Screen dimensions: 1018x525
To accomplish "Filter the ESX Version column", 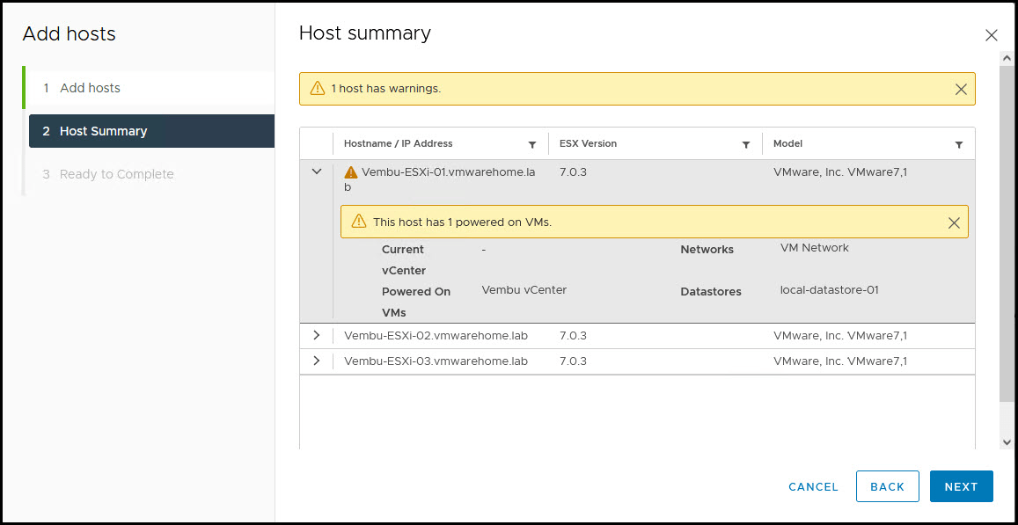I will point(746,145).
